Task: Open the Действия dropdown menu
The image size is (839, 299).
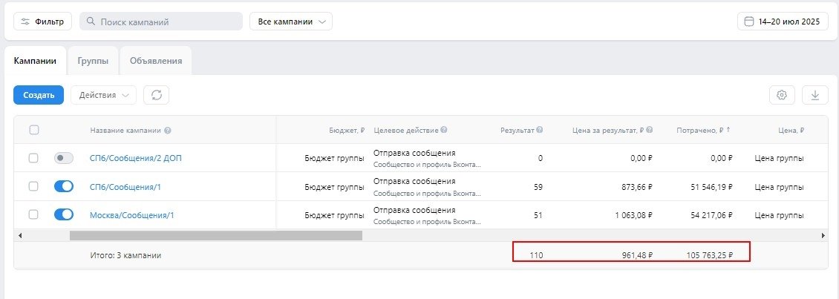Action: (103, 95)
